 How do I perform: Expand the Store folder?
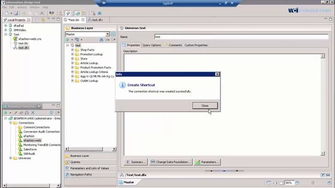[x=72, y=58]
